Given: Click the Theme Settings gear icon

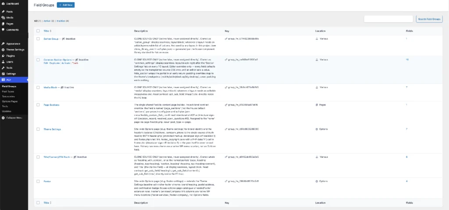Looking at the screenshot, I should [x=3, y=50].
